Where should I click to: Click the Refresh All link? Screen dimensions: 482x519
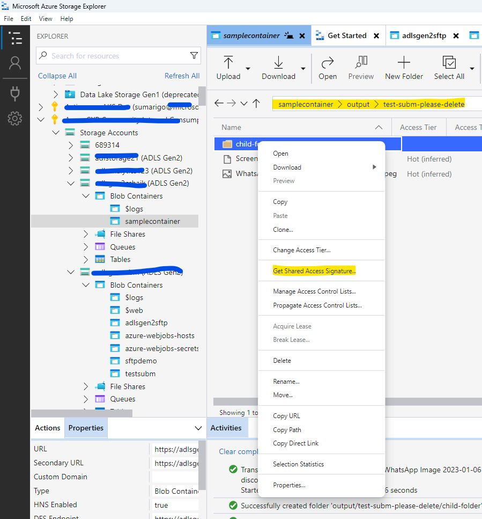coord(182,76)
